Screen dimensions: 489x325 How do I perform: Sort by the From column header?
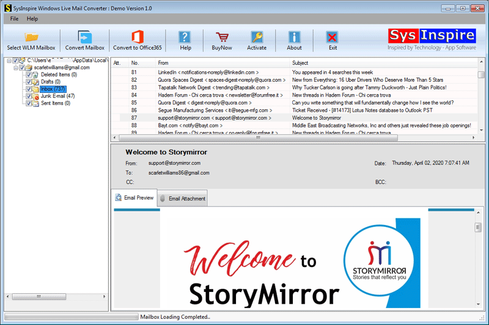pyautogui.click(x=222, y=63)
